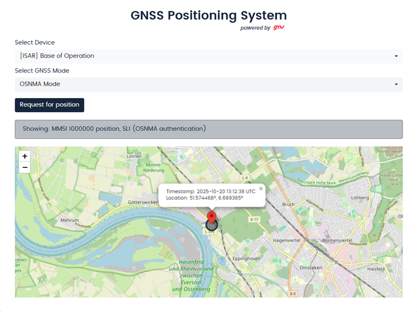The width and height of the screenshot is (417, 312).
Task: Close the timestamp popup on map
Action: [261, 188]
